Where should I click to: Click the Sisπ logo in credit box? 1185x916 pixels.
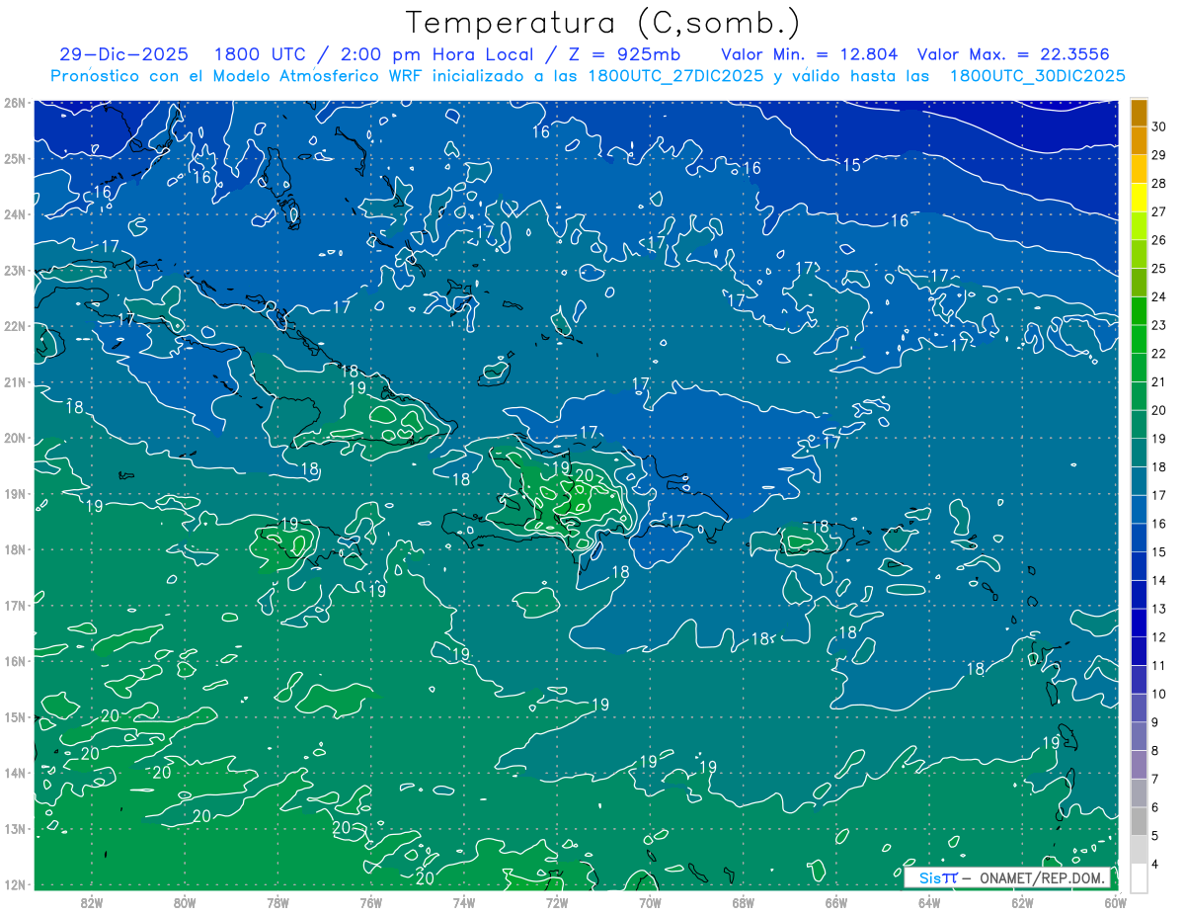pos(938,877)
